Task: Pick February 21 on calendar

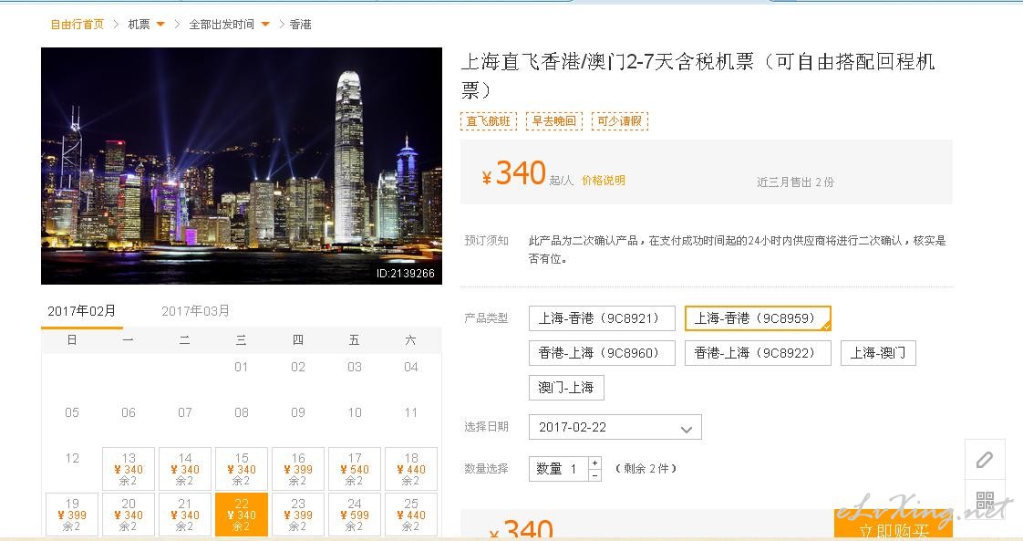Action: click(x=185, y=515)
